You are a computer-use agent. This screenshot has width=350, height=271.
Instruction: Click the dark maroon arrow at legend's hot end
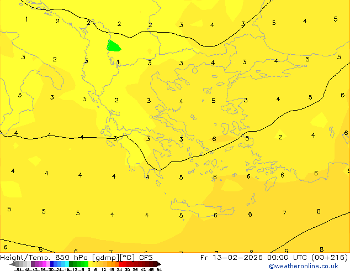[158, 264]
